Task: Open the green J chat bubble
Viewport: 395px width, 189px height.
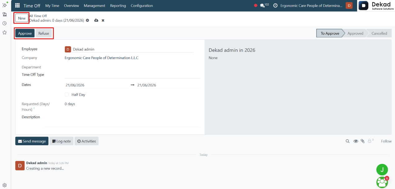Action: click(x=382, y=170)
